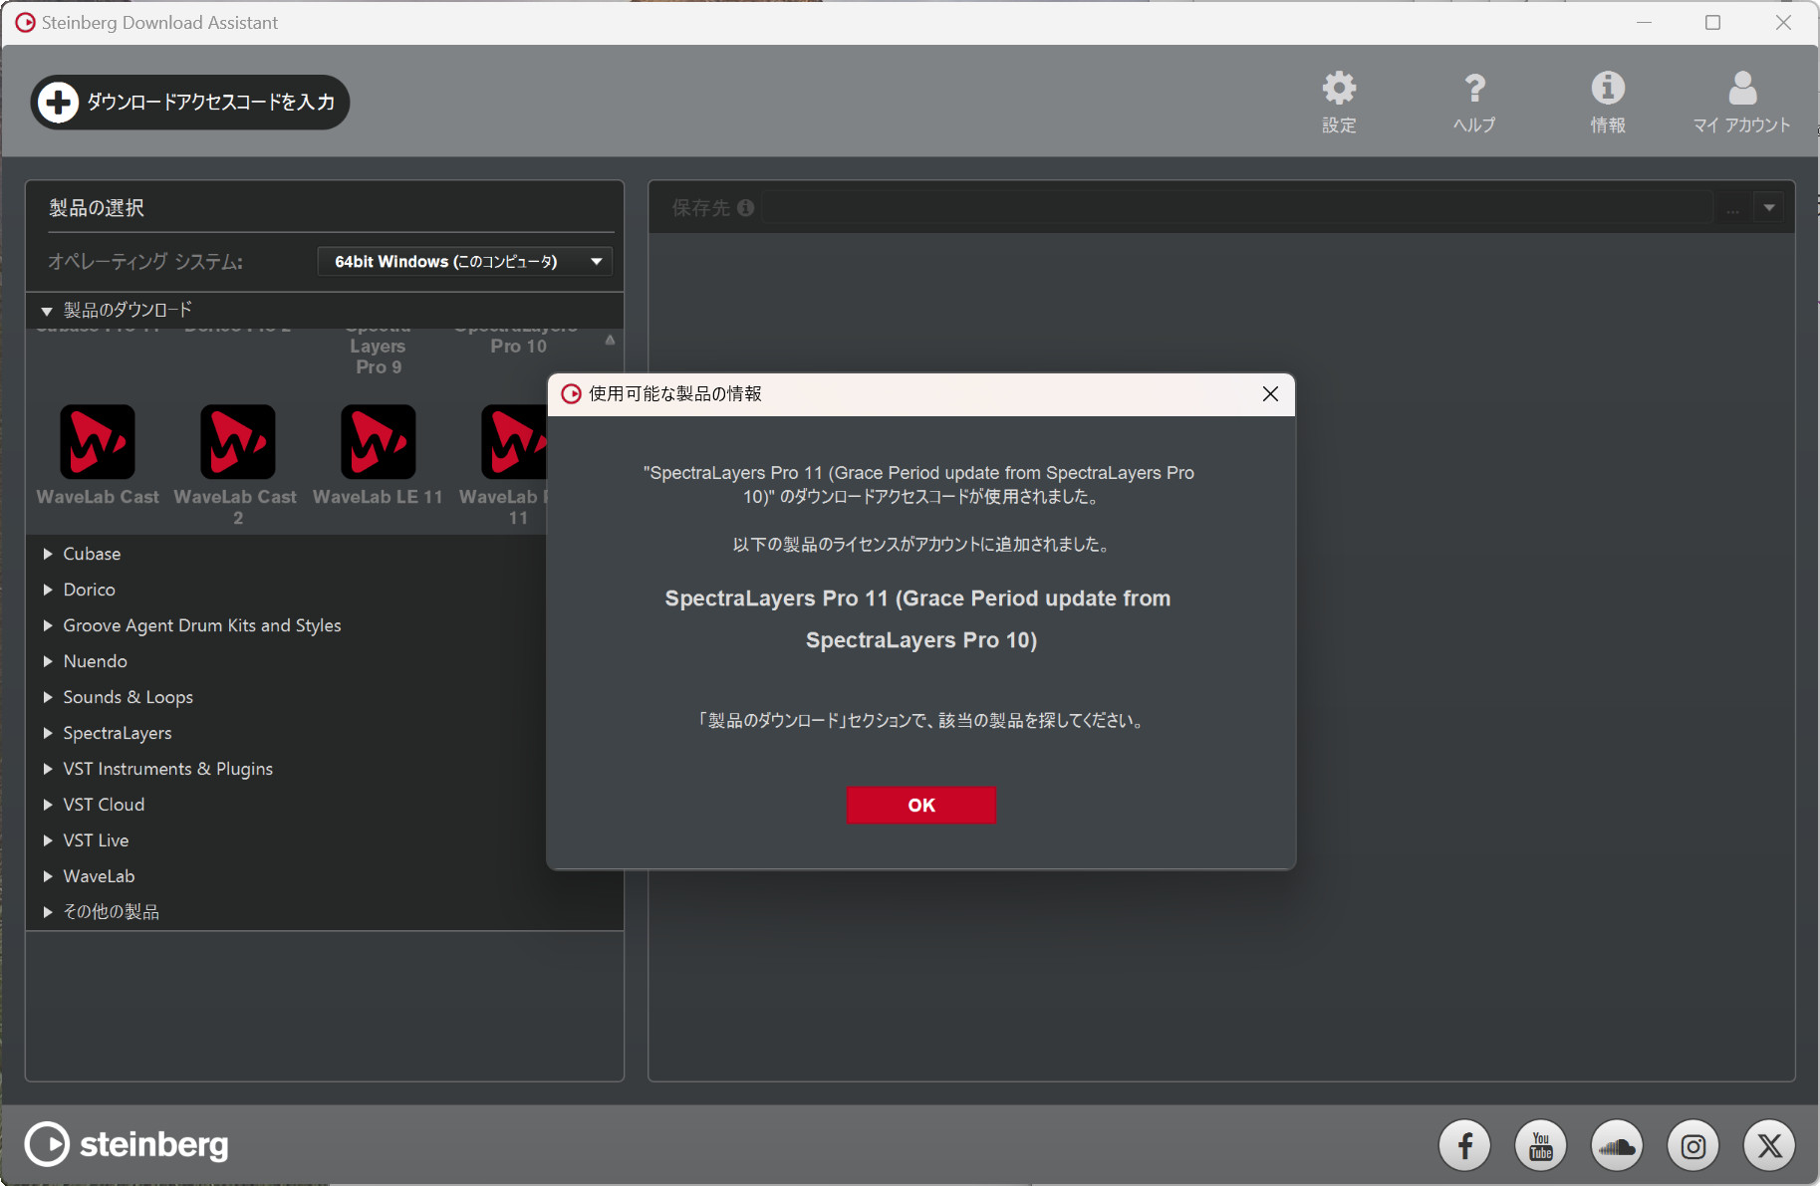Image resolution: width=1820 pixels, height=1186 pixels.
Task: Close the 使用可能な製品の情報 dialog
Action: tap(1270, 394)
